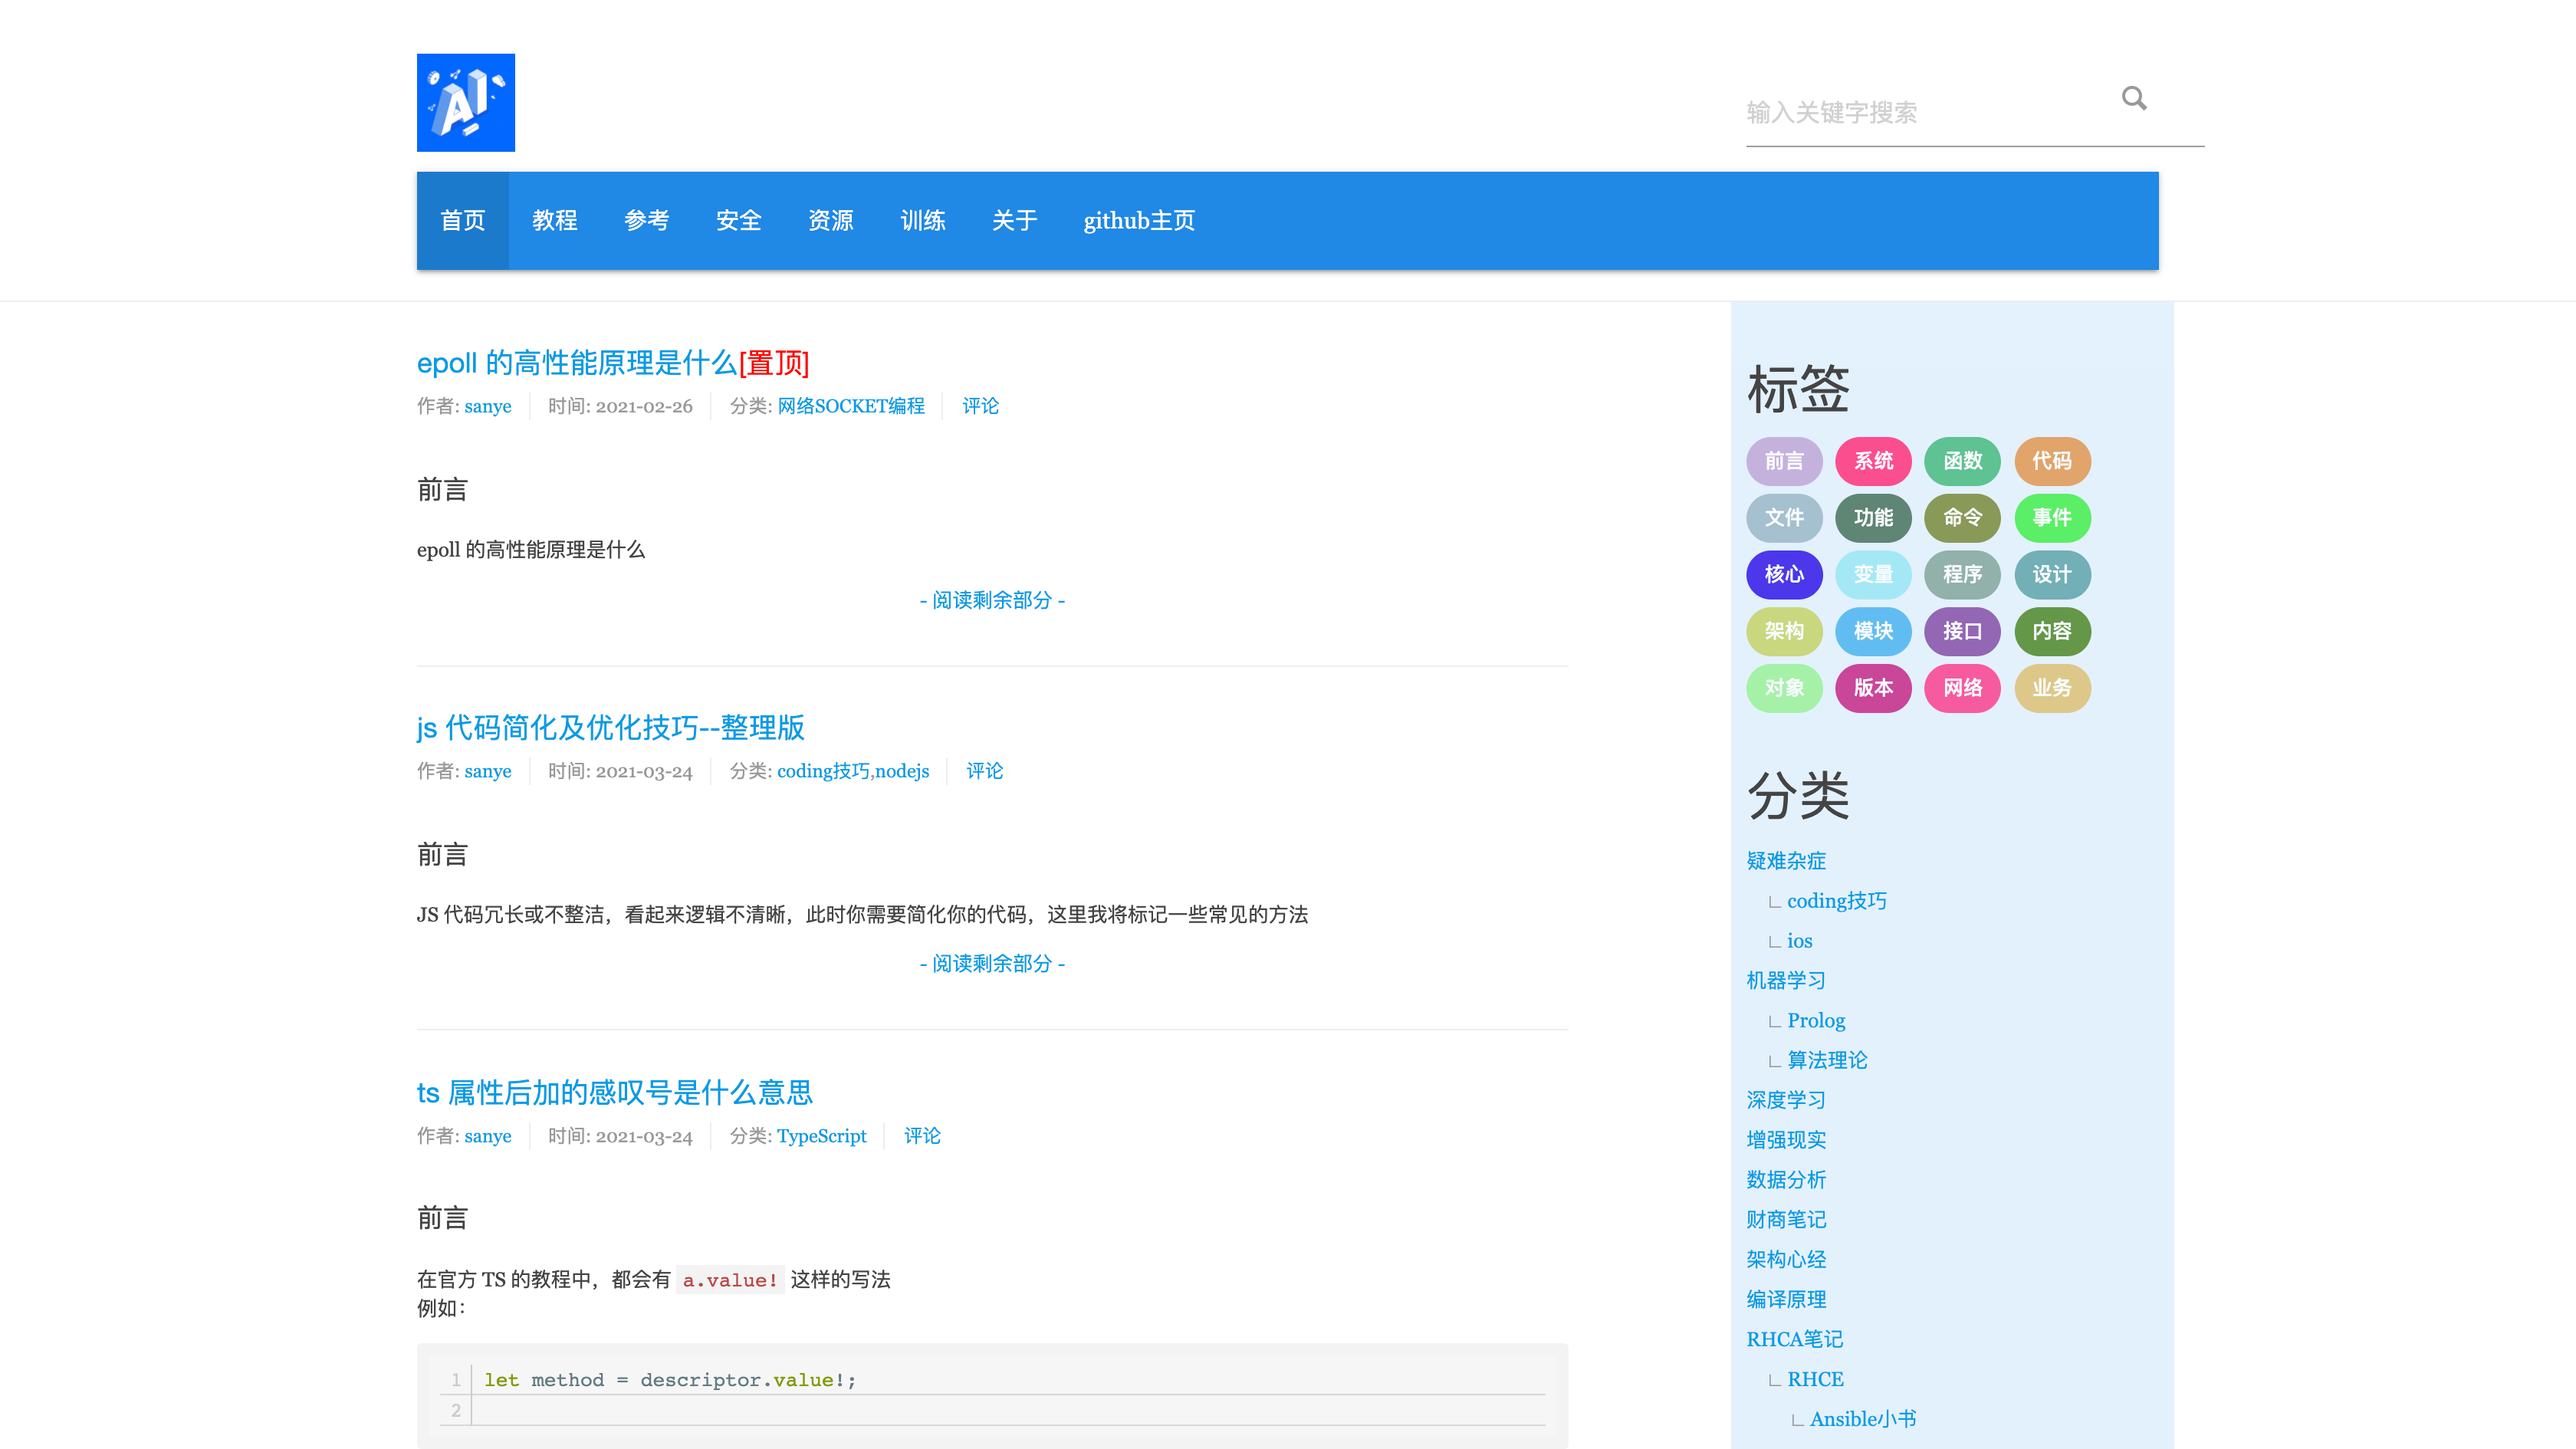Click author sanye on the ts post

tap(487, 1136)
